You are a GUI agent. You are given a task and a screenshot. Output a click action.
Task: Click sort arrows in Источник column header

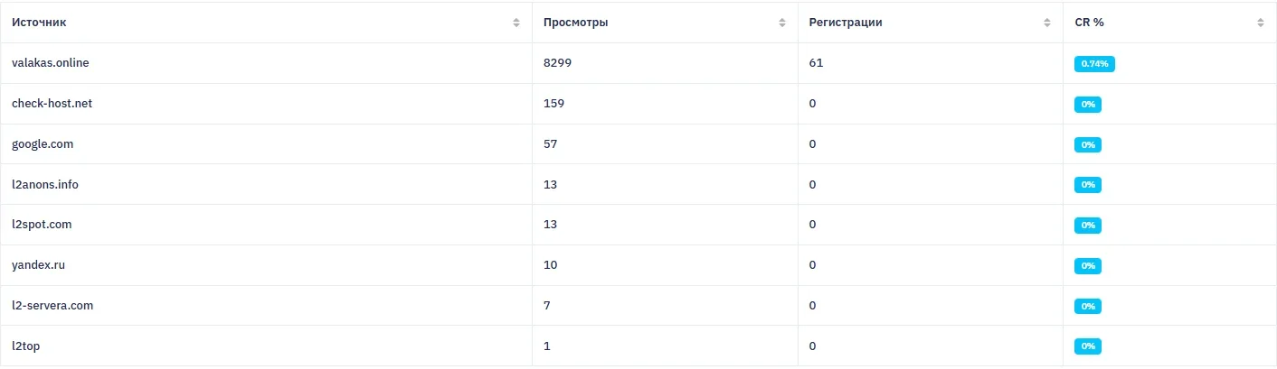[516, 23]
